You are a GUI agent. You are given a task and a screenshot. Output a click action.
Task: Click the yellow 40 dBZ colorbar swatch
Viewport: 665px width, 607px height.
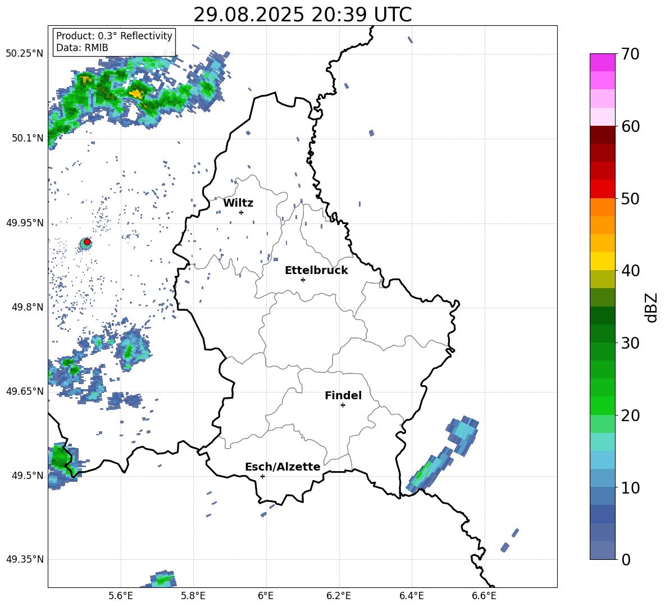point(602,261)
